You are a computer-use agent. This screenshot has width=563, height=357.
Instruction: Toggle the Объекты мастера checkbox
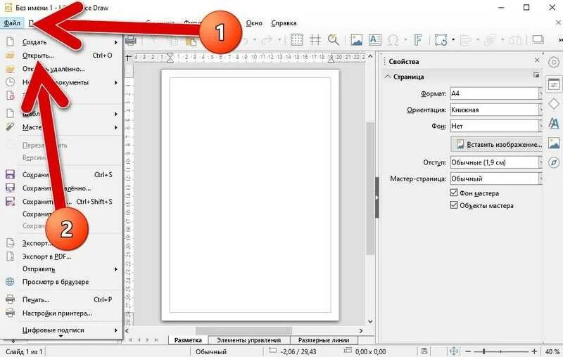click(454, 205)
